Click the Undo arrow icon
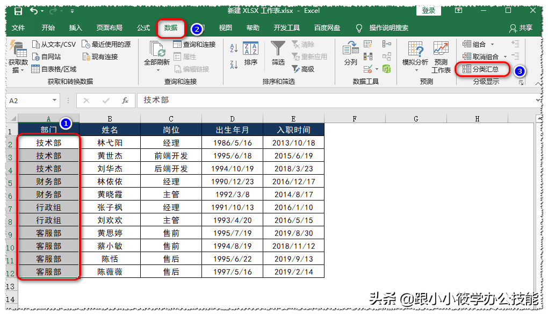 point(33,11)
